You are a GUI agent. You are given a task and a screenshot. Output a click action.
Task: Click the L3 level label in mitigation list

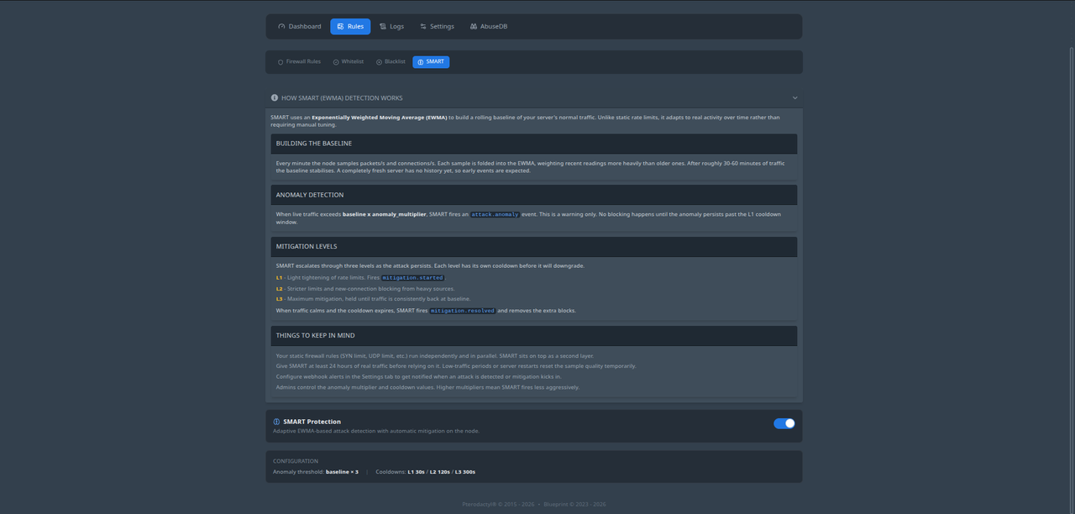click(x=279, y=299)
